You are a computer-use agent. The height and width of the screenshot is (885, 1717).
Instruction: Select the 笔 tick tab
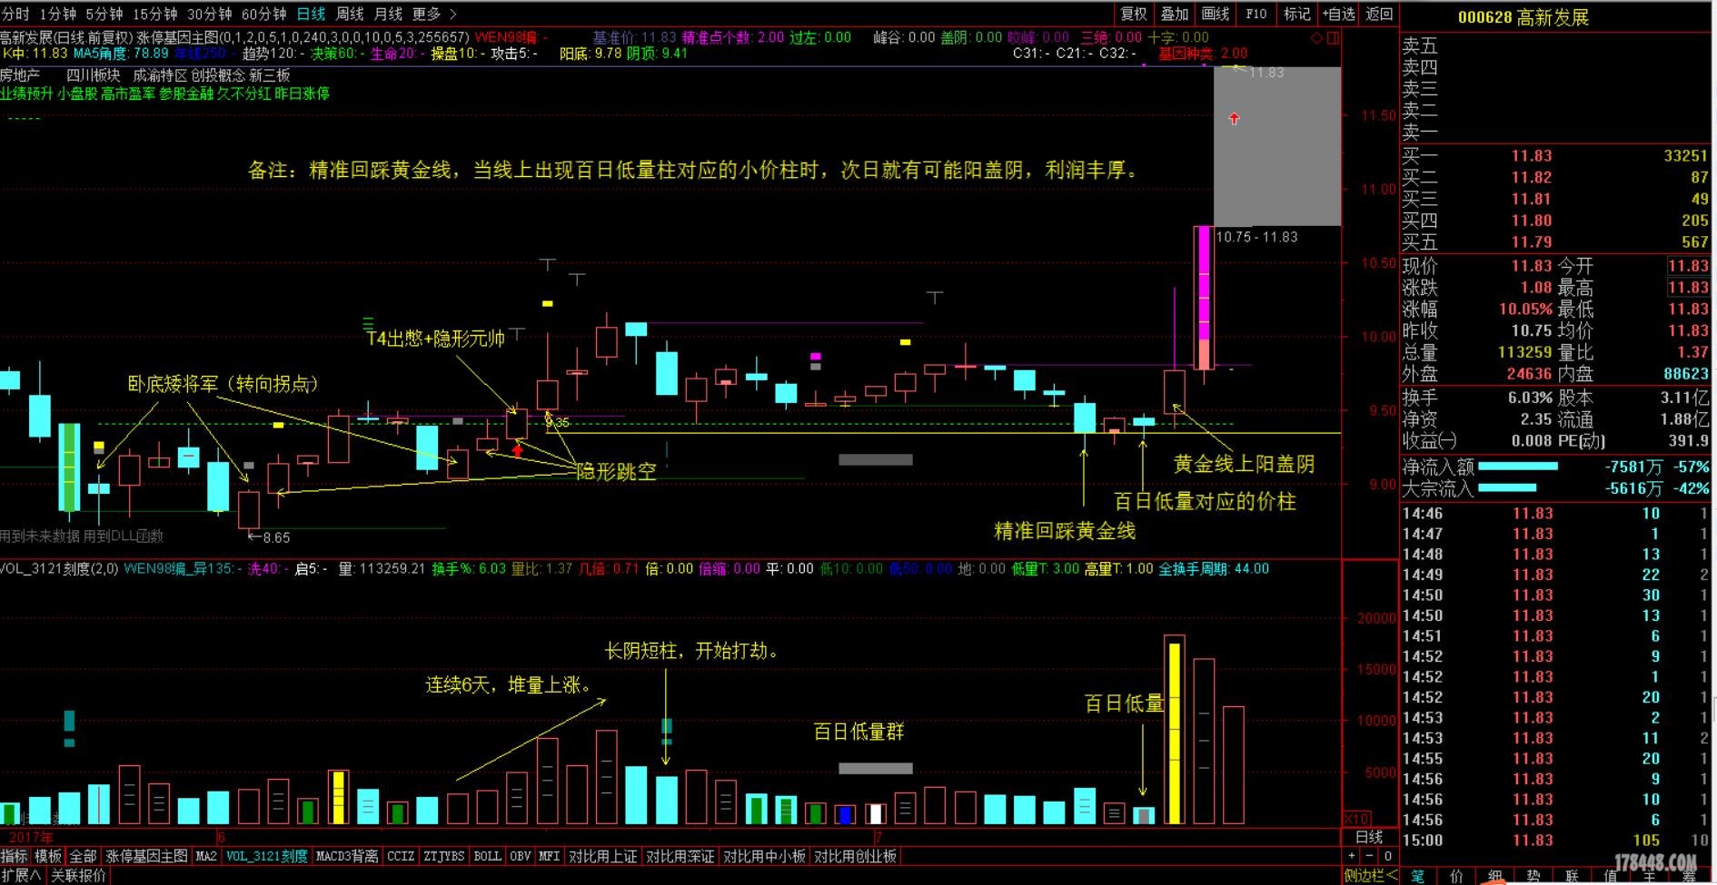click(x=1417, y=876)
